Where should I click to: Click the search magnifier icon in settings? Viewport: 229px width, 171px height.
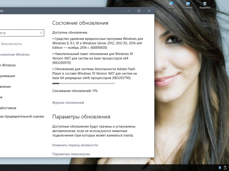tap(41, 33)
